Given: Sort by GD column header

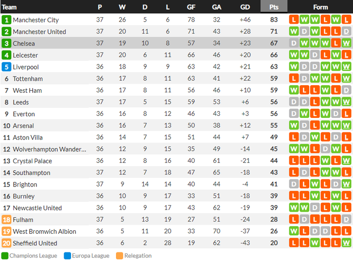Looking at the screenshot, I should point(245,7).
